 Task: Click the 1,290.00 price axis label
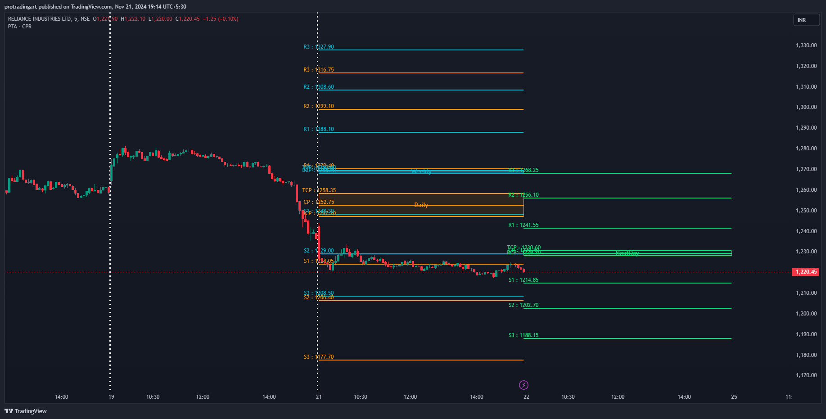pyautogui.click(x=806, y=128)
